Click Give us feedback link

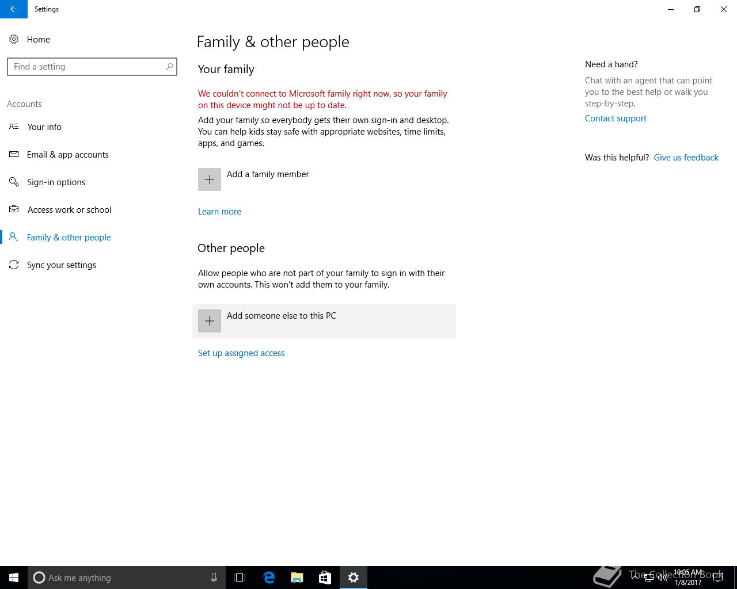[686, 158]
